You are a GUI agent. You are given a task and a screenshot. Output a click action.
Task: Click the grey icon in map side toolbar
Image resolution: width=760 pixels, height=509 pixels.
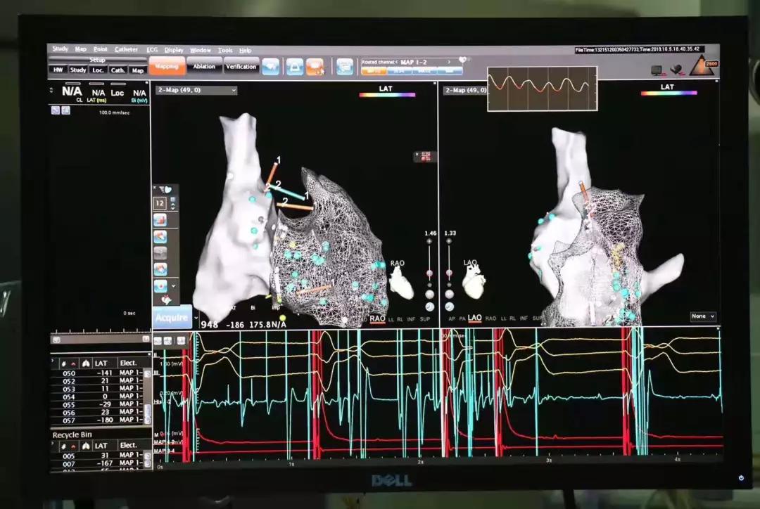click(x=160, y=252)
